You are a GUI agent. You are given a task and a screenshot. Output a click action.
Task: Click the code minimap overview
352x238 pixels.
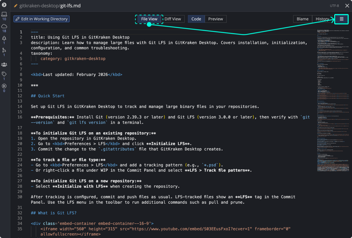tap(332, 103)
